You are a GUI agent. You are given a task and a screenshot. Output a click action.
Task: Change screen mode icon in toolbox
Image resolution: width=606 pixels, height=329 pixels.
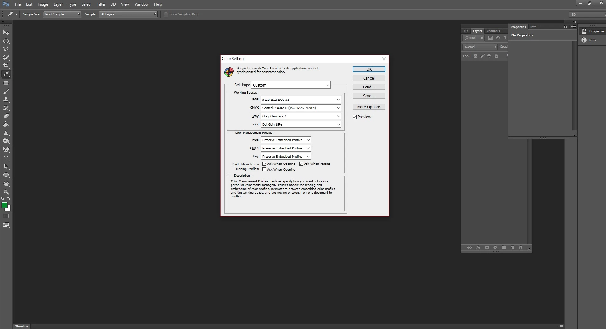click(6, 225)
